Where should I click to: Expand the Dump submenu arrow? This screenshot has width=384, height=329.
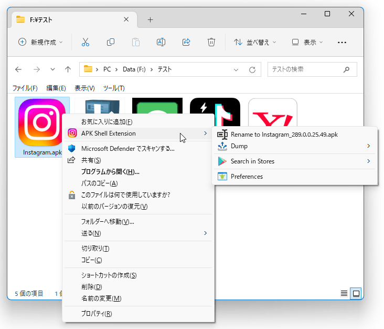coord(369,146)
